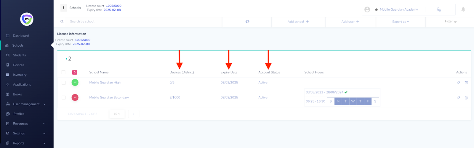Toggle Saturday in school hours

click(375, 101)
